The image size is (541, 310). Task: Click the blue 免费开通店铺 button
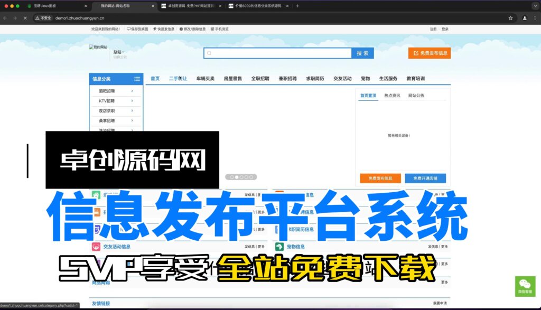425,179
